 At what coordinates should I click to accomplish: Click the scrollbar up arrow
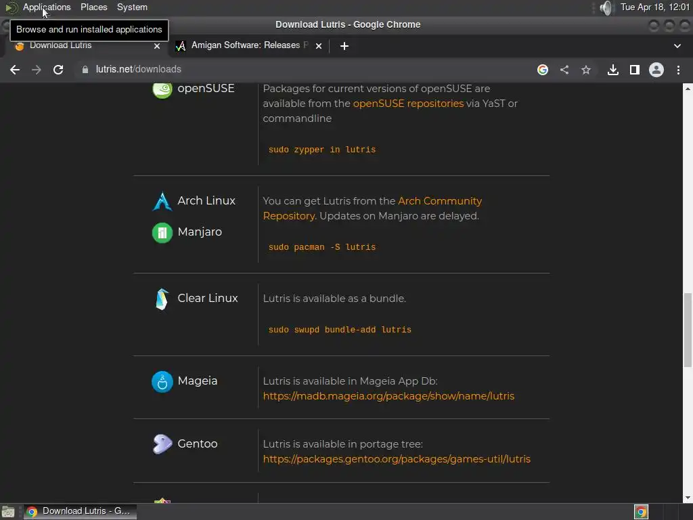[x=688, y=89]
